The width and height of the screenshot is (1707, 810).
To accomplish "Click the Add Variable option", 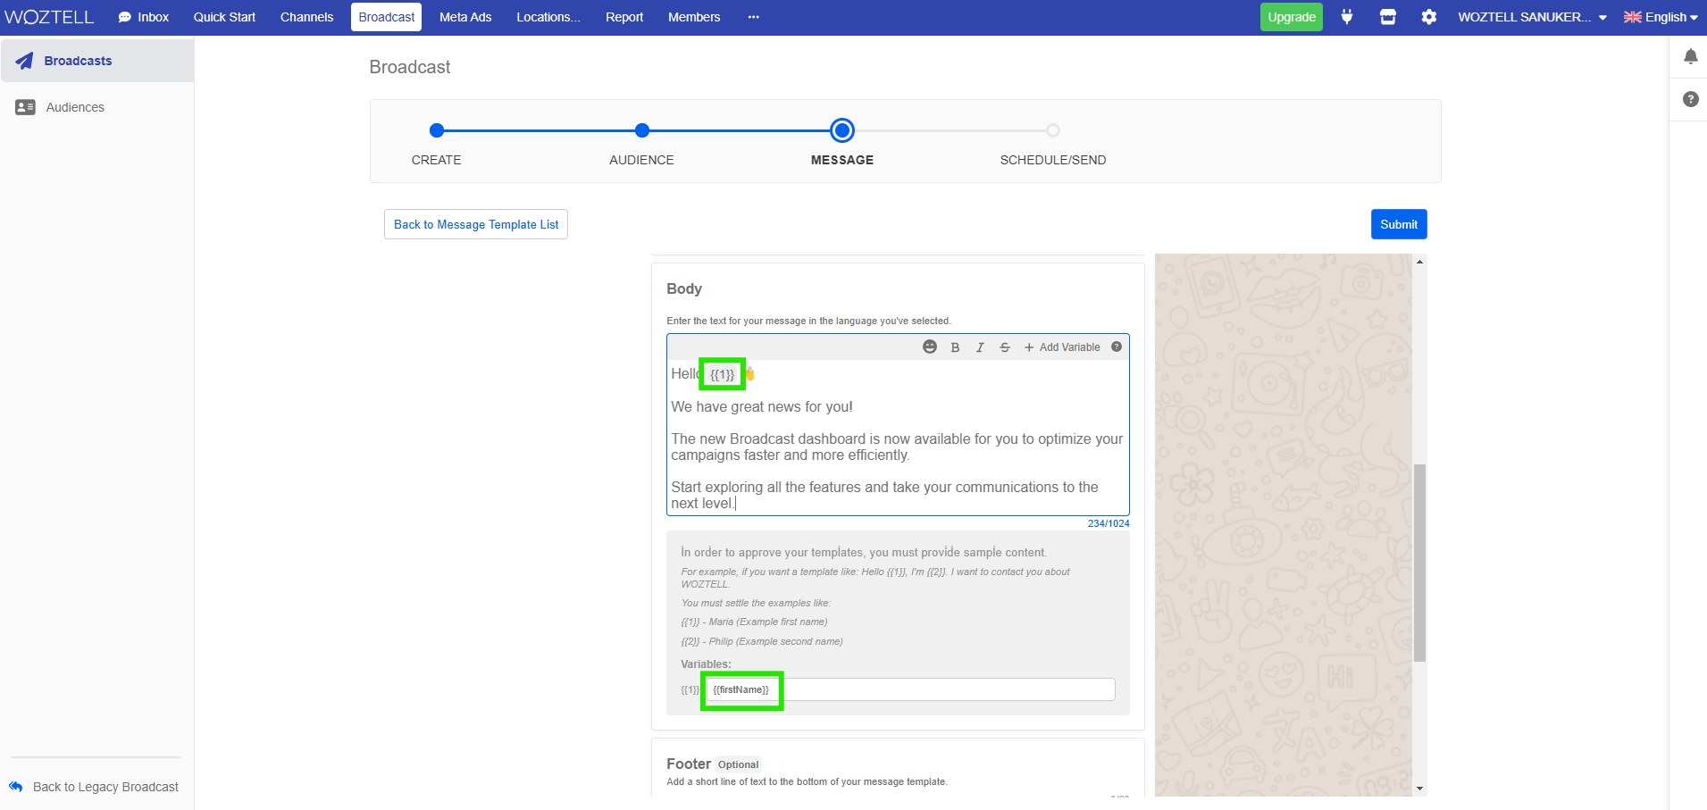I will (x=1063, y=347).
